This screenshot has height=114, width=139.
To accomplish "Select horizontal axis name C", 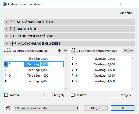I will [9, 70].
